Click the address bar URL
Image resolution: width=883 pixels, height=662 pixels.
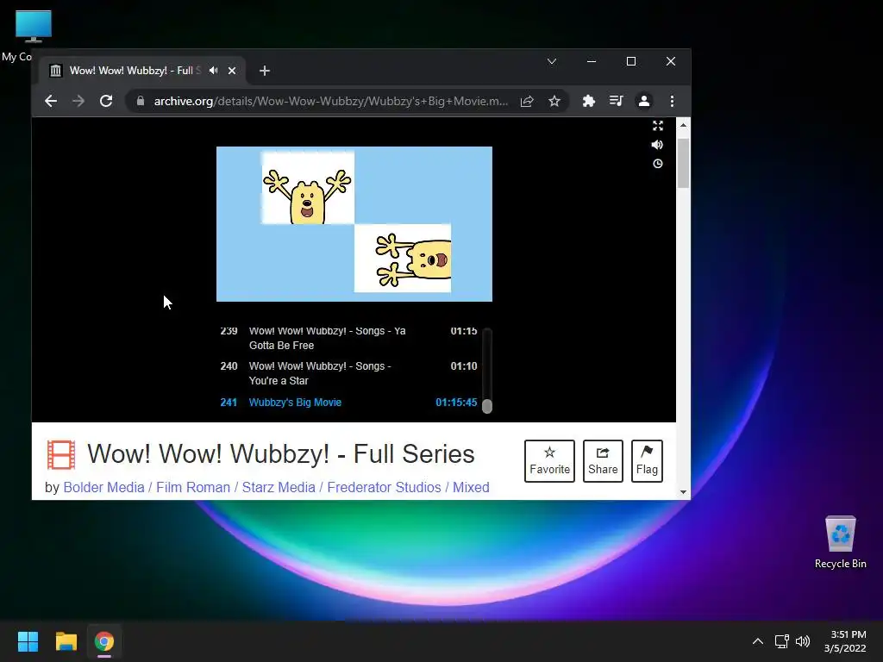click(x=330, y=102)
